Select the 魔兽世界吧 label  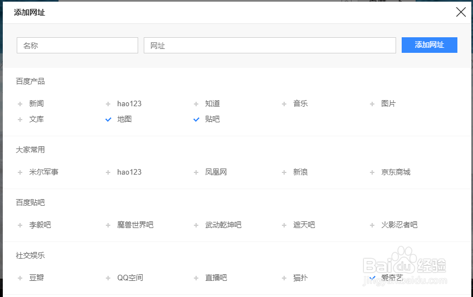pos(135,225)
